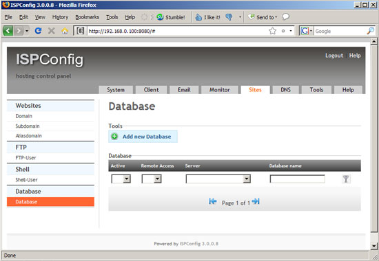The width and height of the screenshot is (379, 261).
Task: Click the Google search engine icon
Action: 305,31
